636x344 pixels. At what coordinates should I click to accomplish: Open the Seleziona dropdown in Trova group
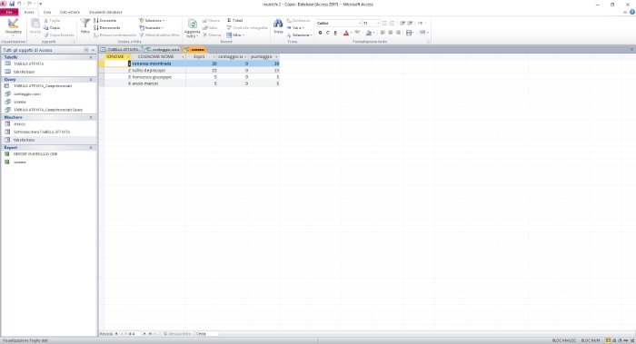click(x=299, y=34)
